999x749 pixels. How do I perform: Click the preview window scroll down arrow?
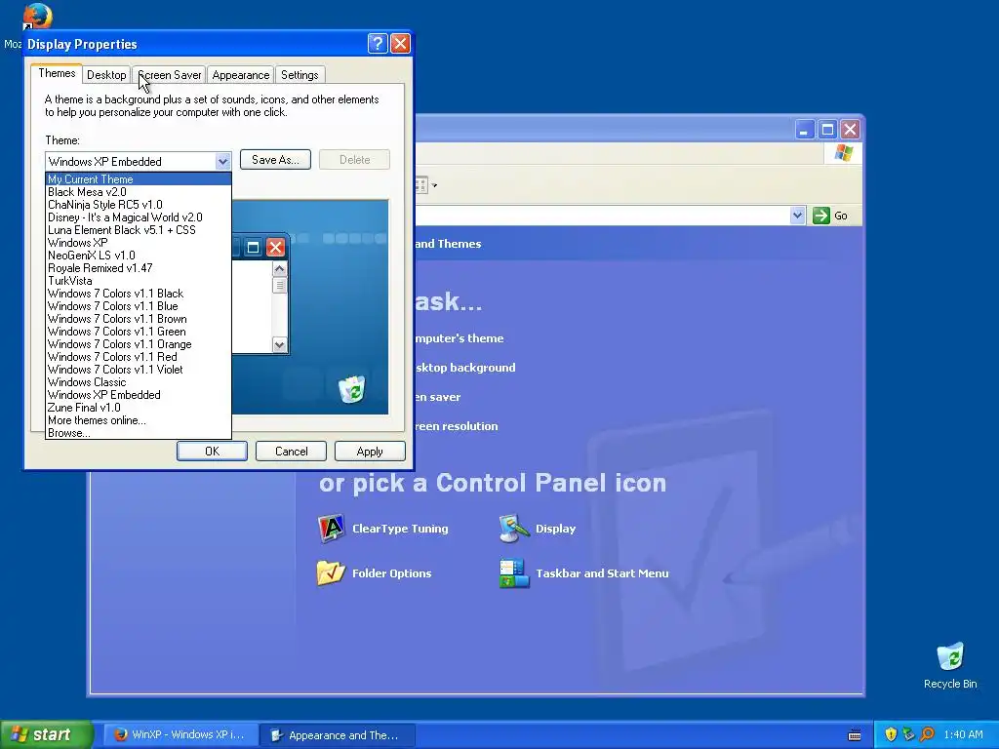[x=279, y=345]
